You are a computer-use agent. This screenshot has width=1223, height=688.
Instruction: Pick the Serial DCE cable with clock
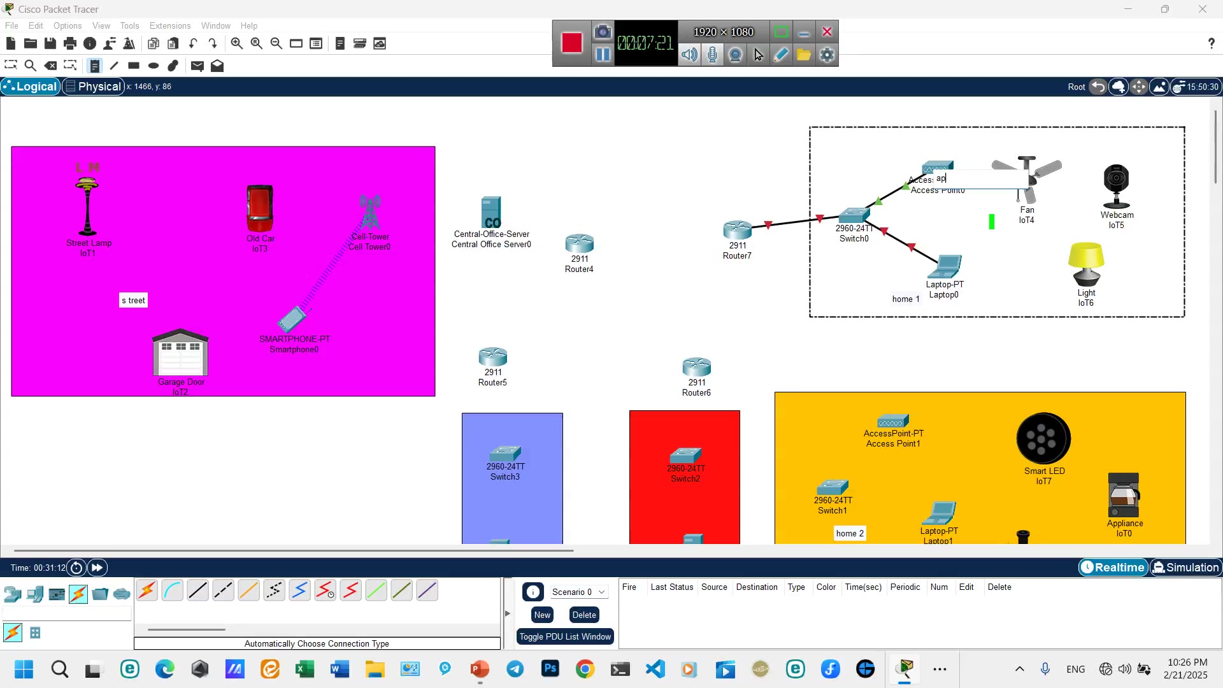[x=325, y=591]
